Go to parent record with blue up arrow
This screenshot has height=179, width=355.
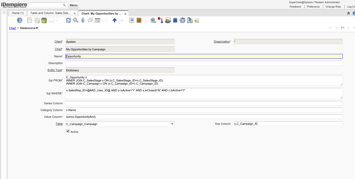pos(114,20)
